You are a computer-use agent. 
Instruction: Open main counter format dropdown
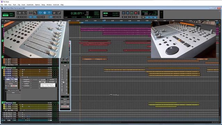[83, 13]
